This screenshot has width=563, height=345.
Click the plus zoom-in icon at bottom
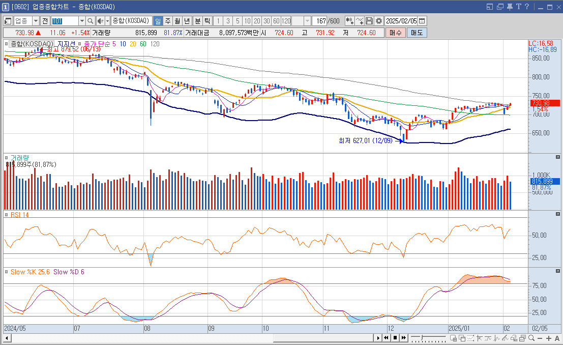[549, 338]
